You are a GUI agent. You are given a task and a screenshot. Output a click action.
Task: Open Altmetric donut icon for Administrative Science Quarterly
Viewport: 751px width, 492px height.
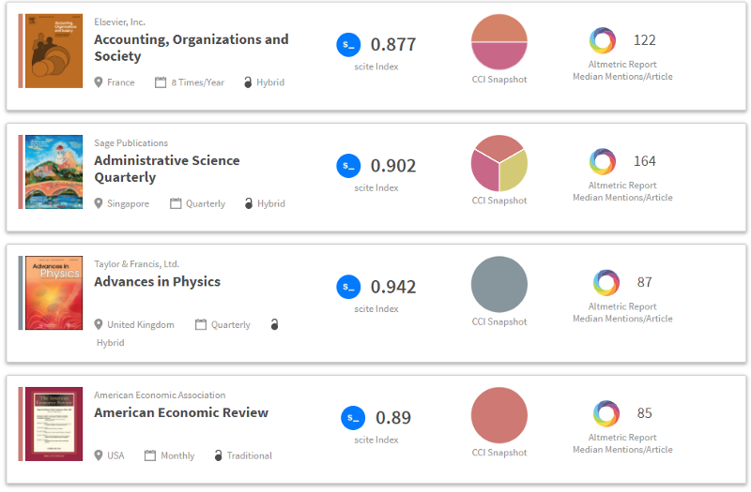602,161
